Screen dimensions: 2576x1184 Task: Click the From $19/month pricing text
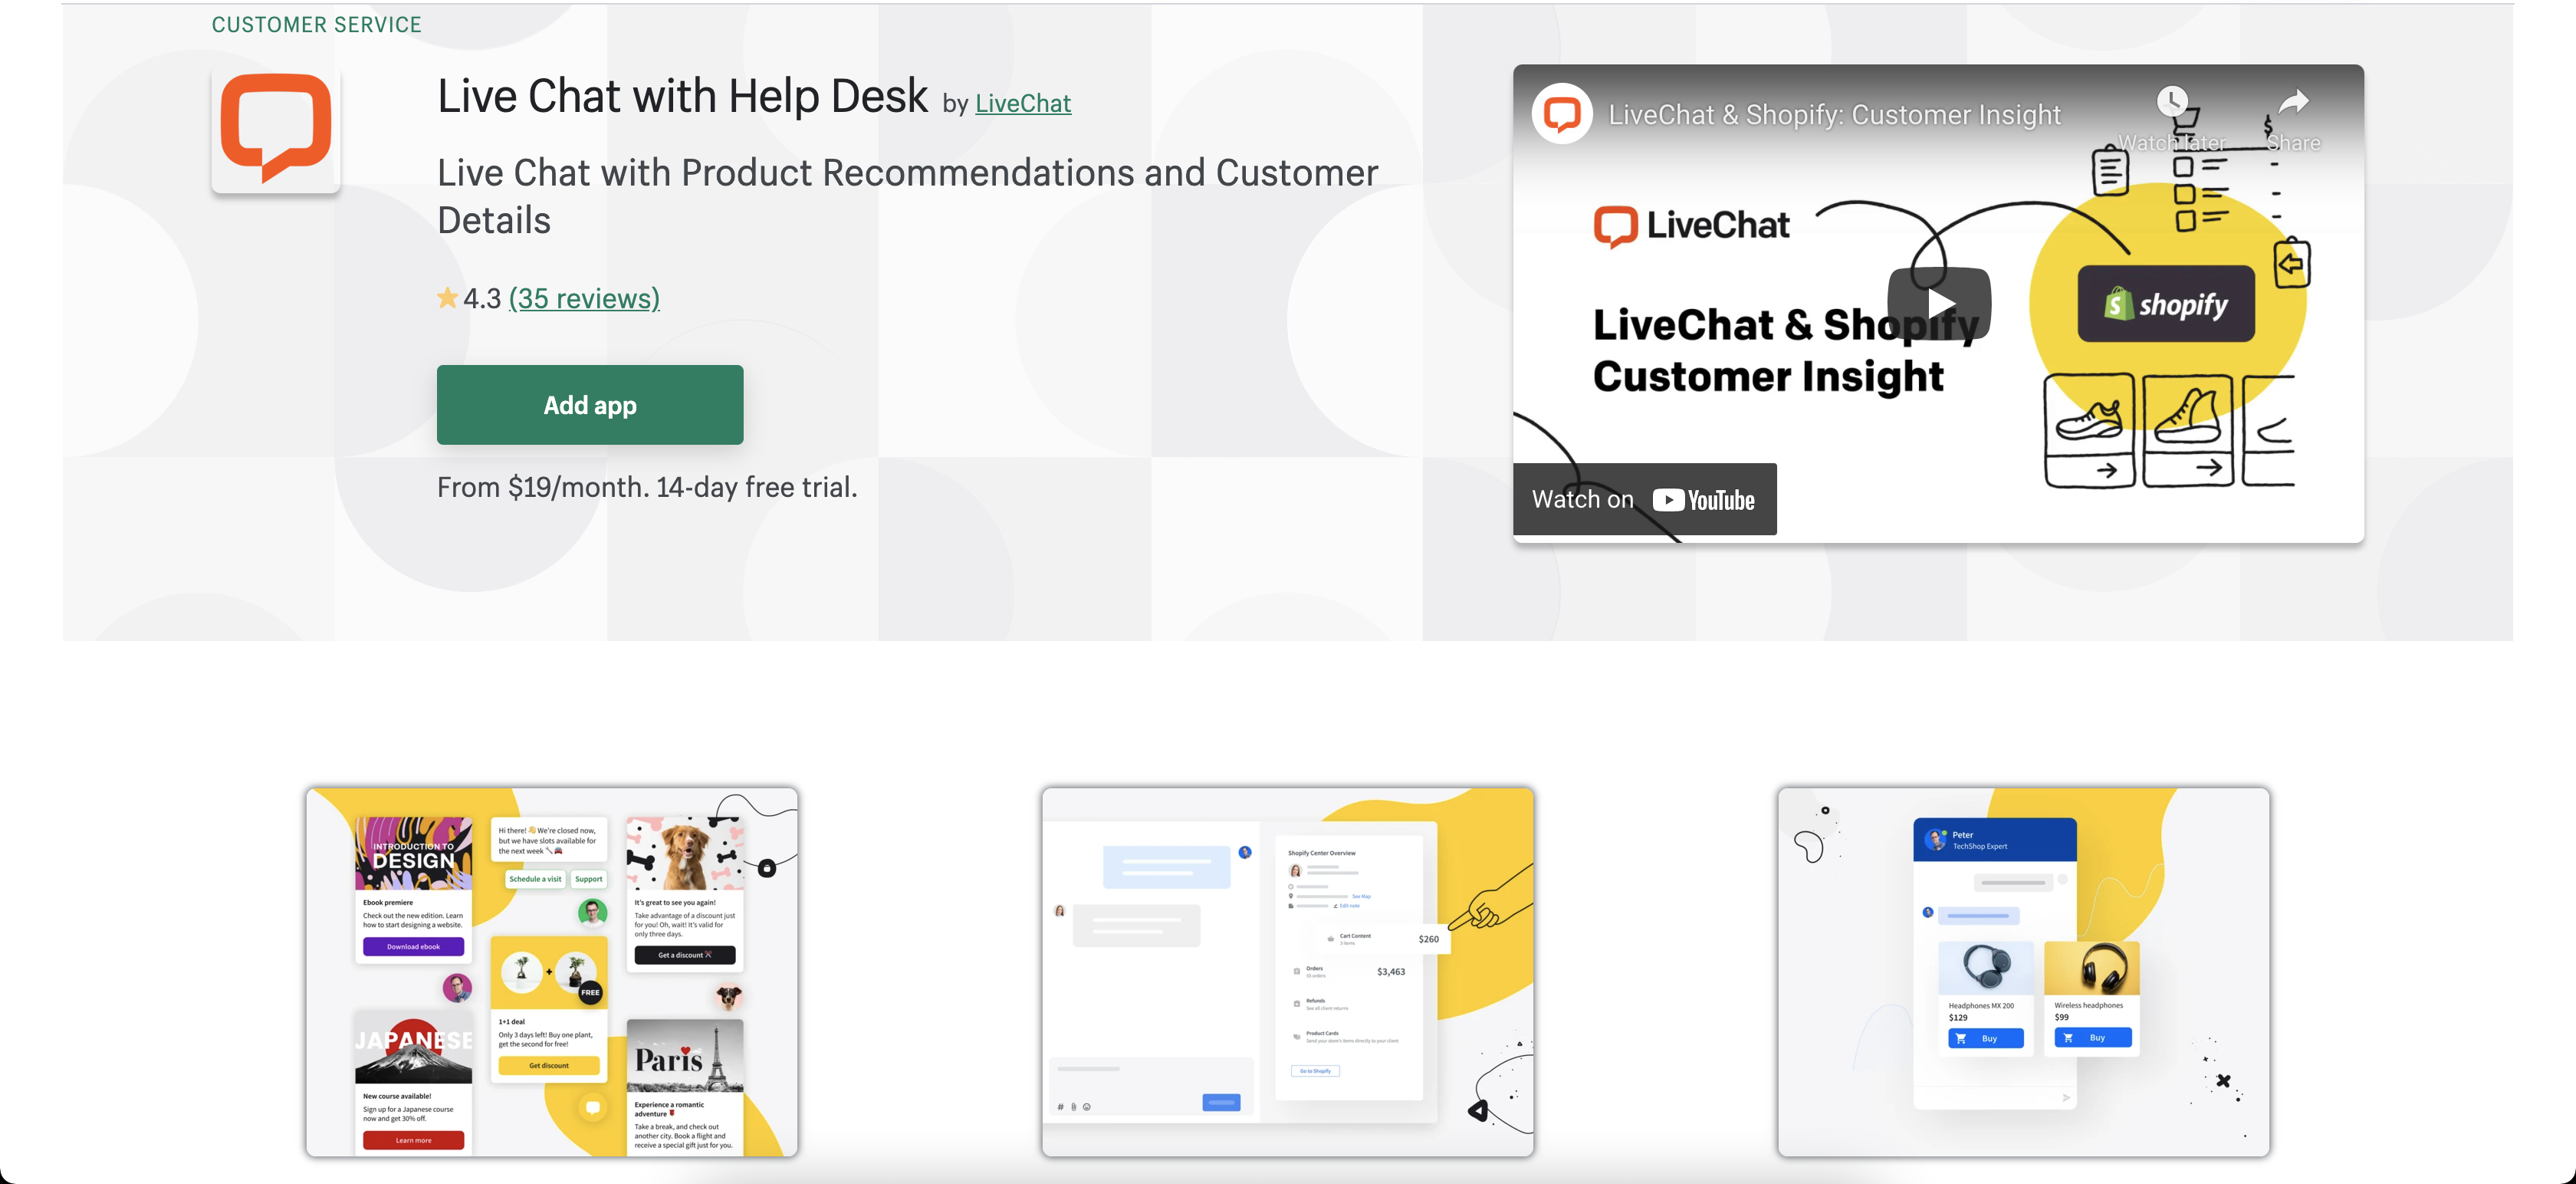(647, 487)
